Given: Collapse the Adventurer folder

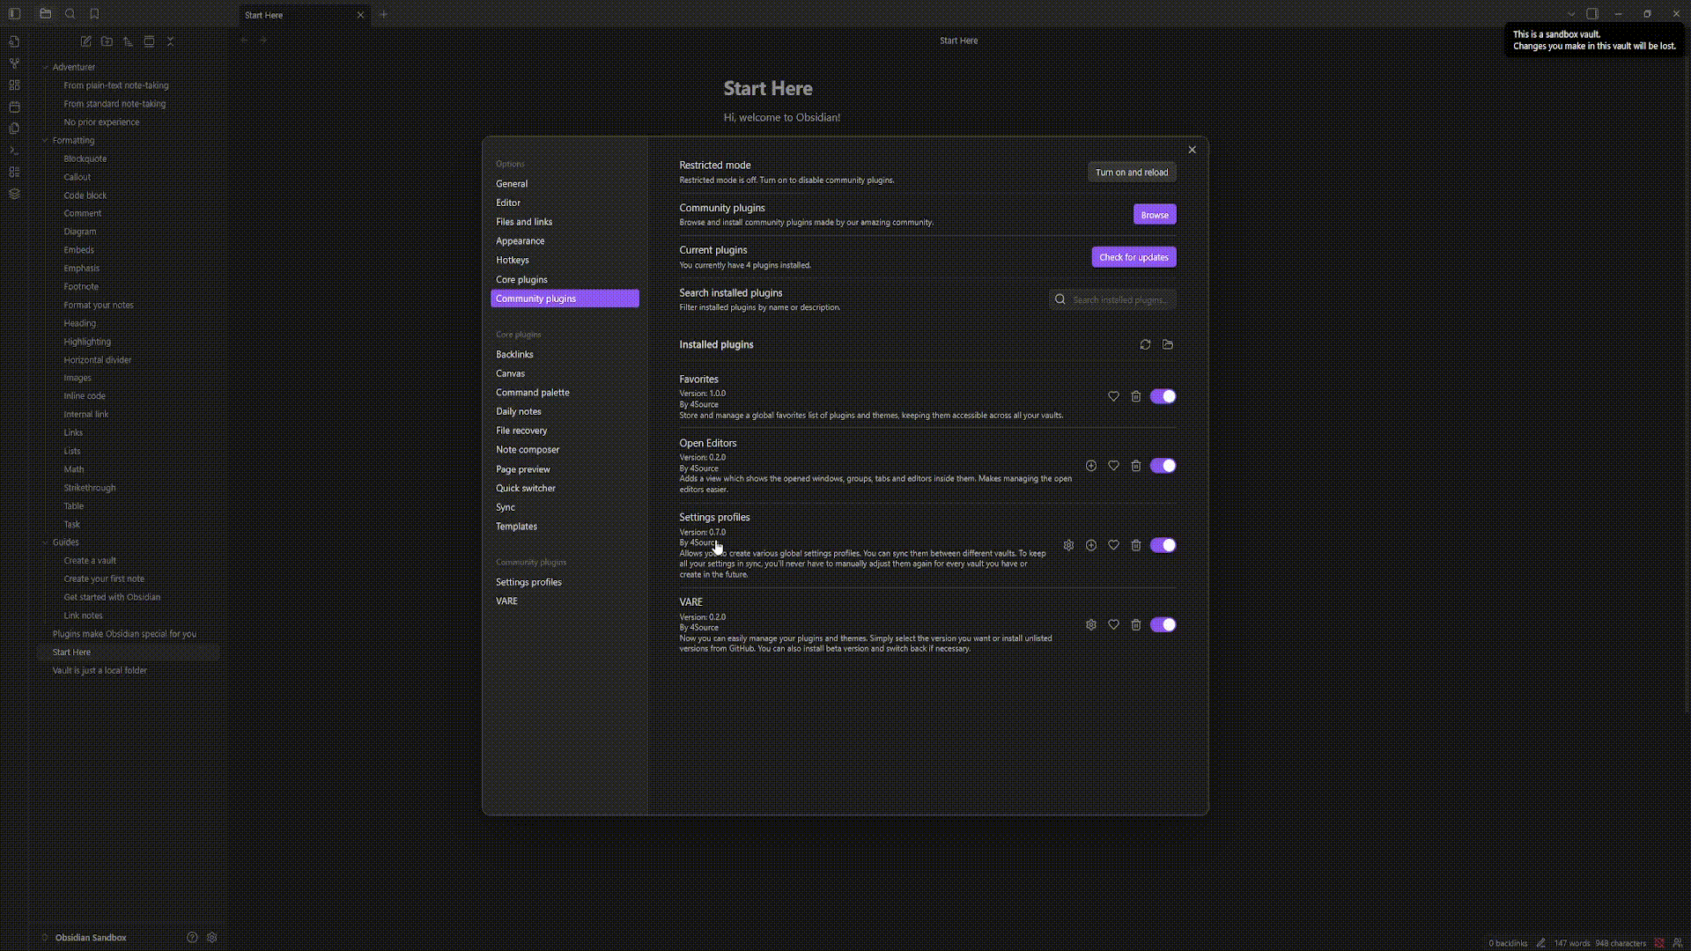Looking at the screenshot, I should click(46, 67).
